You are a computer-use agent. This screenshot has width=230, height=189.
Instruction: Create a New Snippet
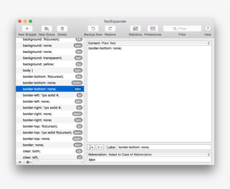click(x=27, y=29)
